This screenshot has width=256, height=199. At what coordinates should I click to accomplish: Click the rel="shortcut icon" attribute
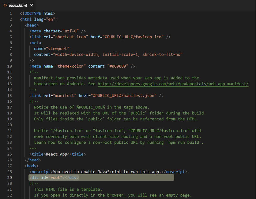66,37
